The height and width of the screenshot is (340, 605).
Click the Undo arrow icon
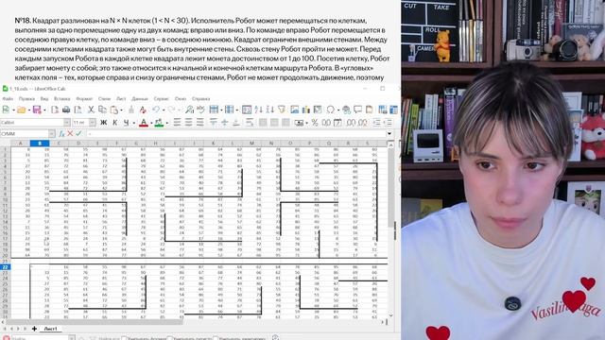156,110
